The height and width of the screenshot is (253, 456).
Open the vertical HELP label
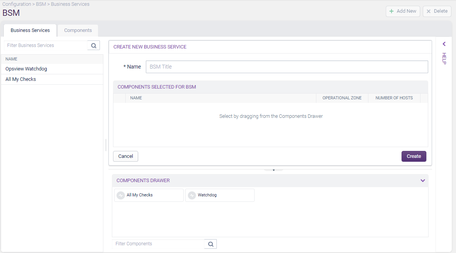tap(444, 59)
